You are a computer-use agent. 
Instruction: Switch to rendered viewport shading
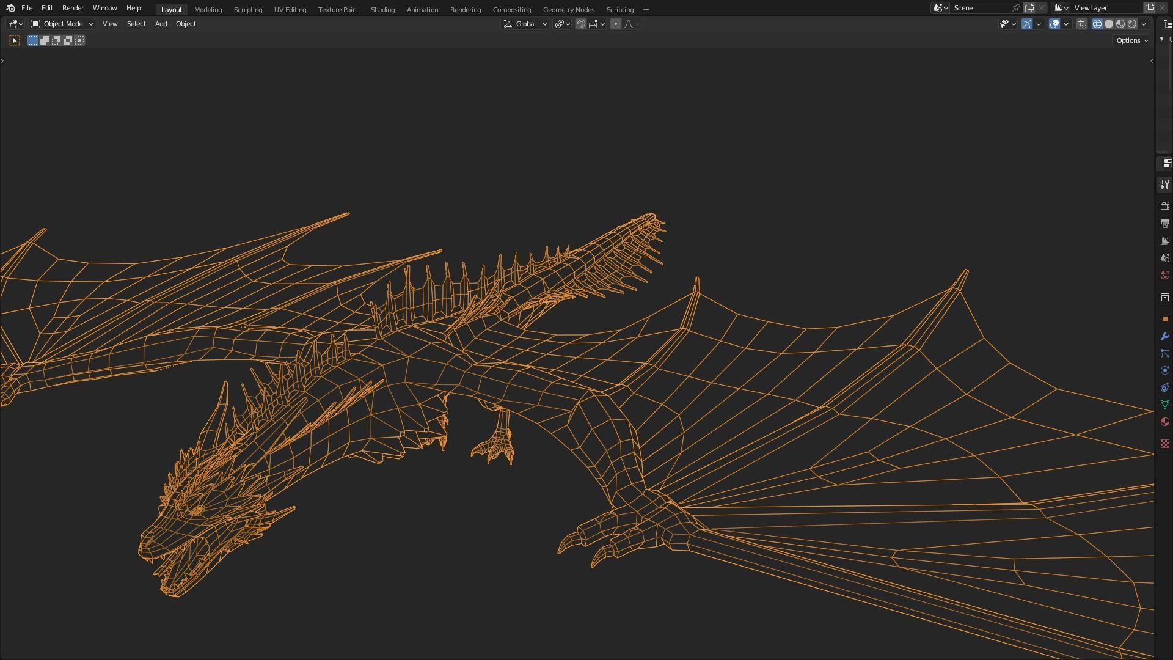pyautogui.click(x=1132, y=24)
